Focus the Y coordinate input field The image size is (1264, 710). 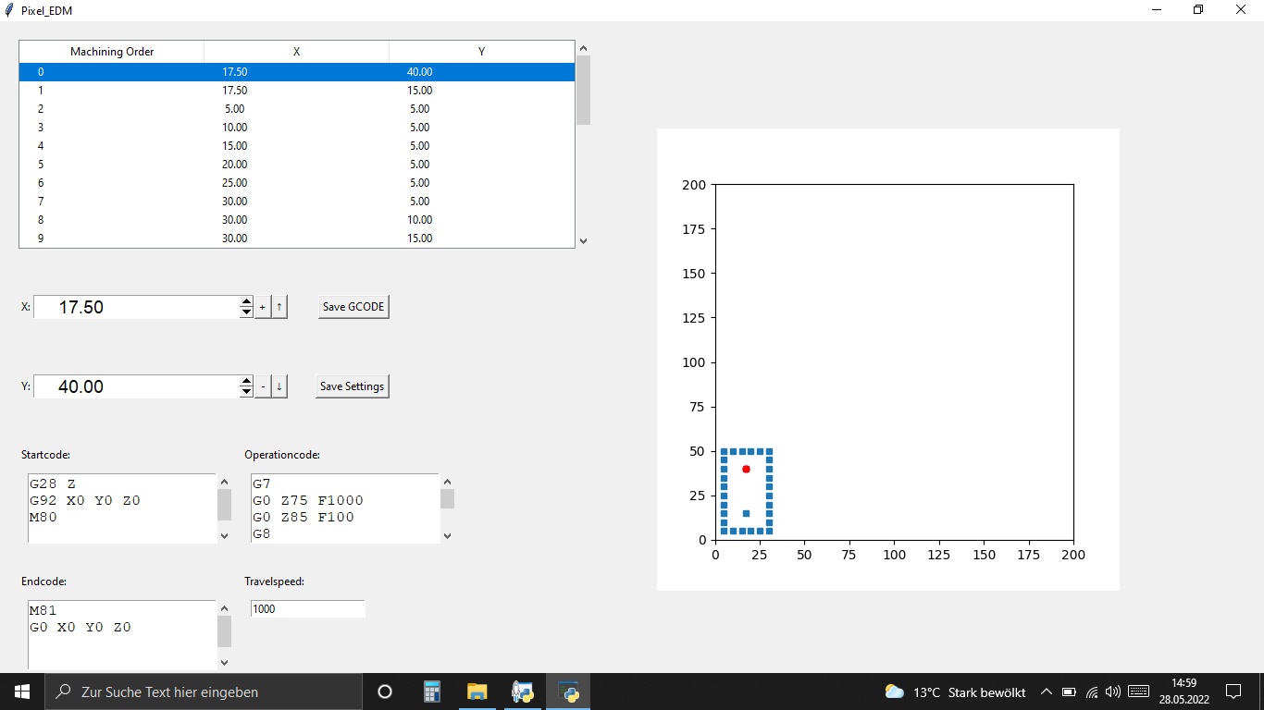[x=137, y=386]
